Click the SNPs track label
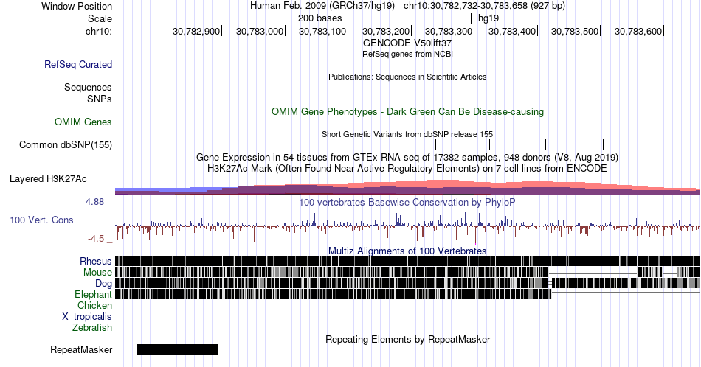 click(x=100, y=99)
